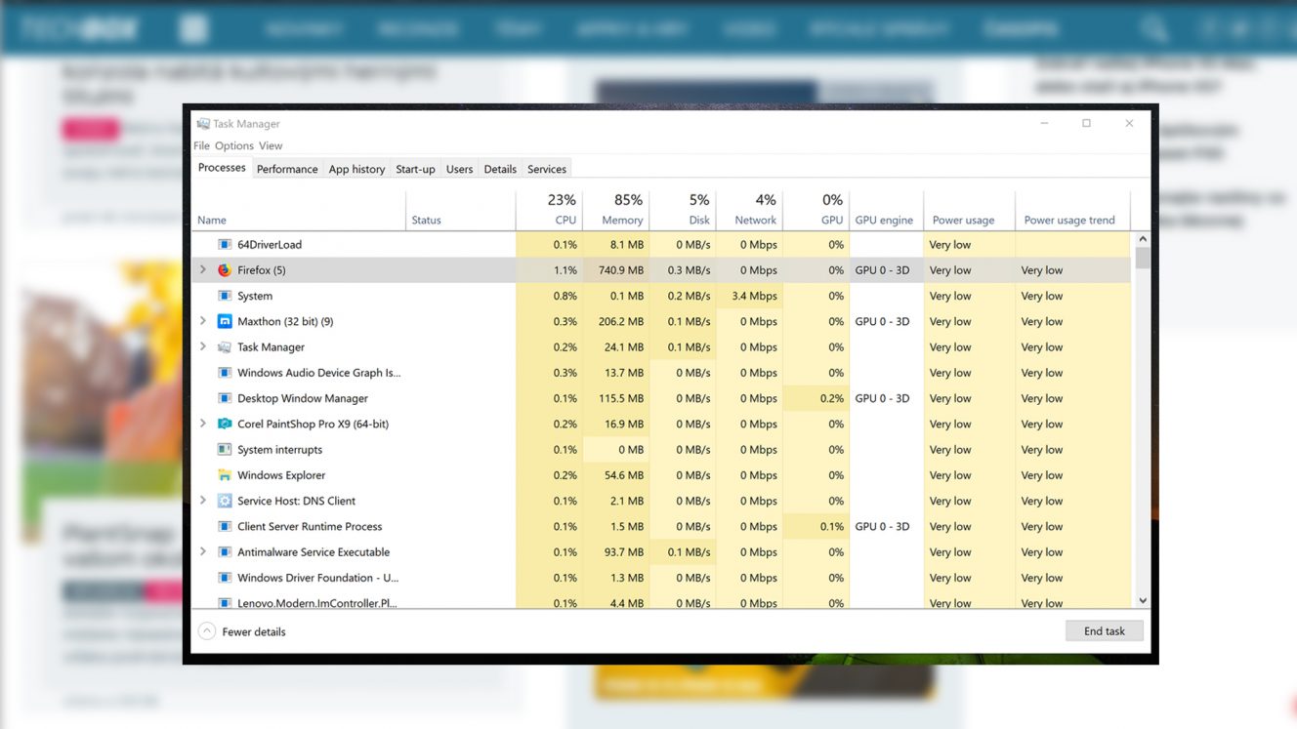Minimize the Task Manager window
Viewport: 1297px width, 729px height.
[x=1044, y=123]
